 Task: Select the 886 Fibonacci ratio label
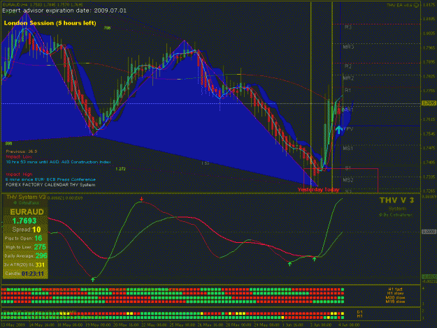(x=8, y=144)
